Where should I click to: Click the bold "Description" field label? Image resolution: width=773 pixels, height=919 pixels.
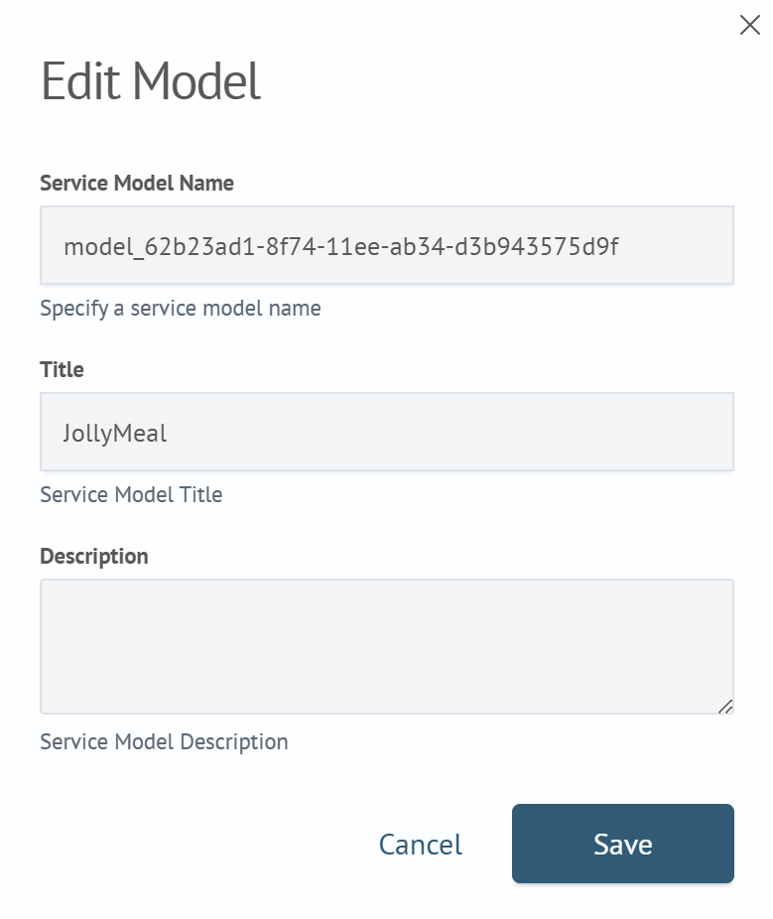94,556
